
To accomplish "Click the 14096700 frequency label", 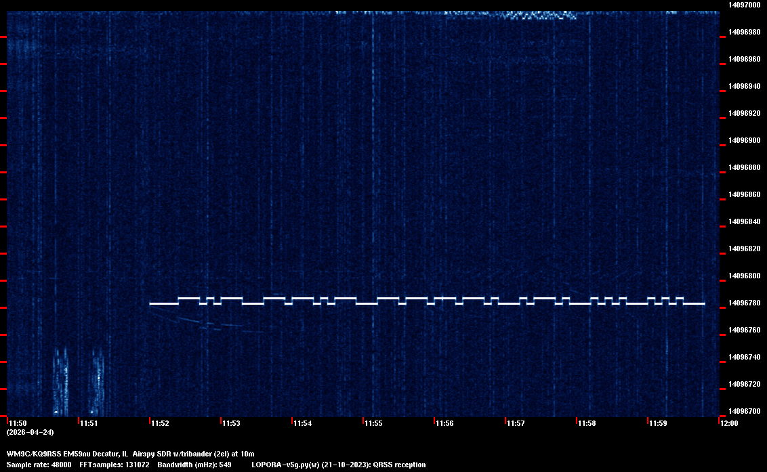I will (x=744, y=411).
